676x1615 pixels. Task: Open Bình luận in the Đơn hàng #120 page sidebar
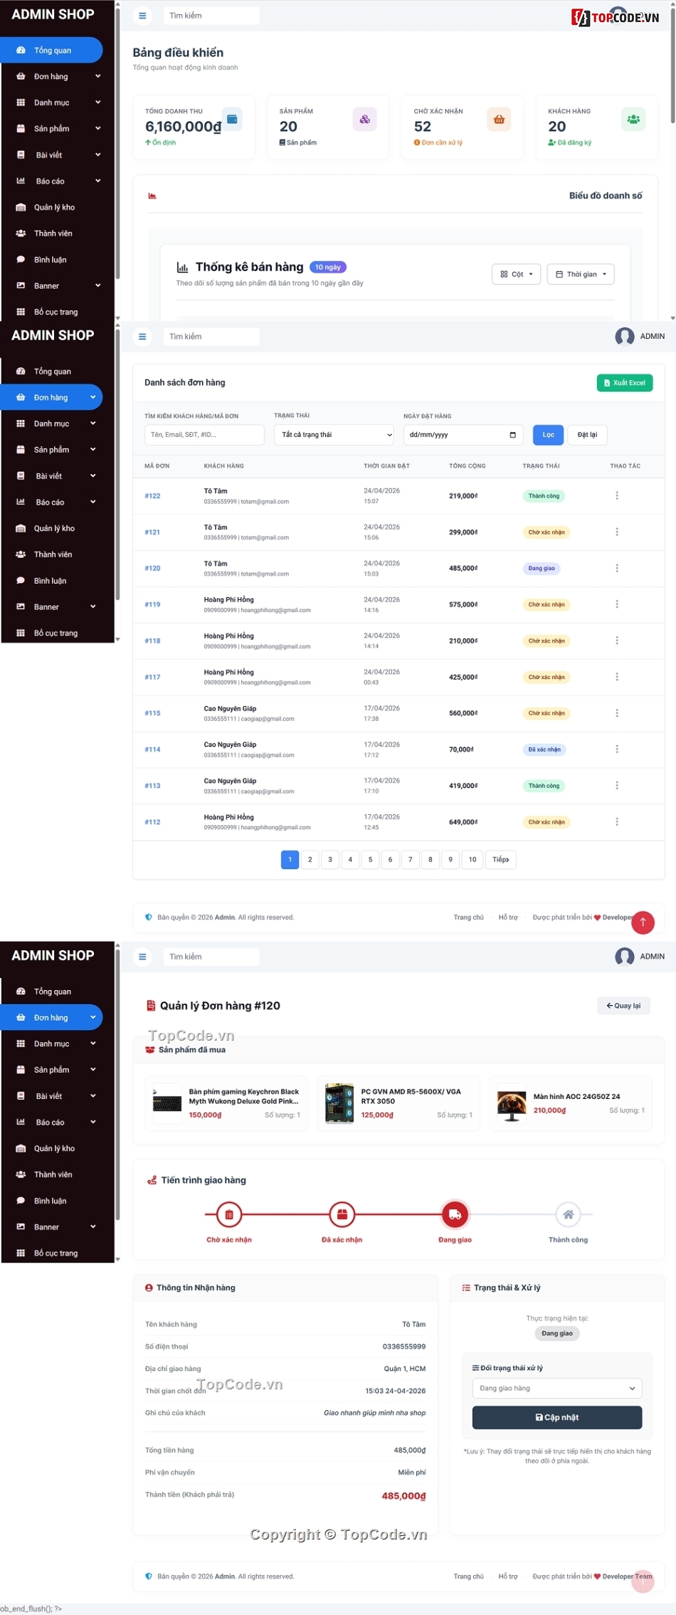[51, 1201]
